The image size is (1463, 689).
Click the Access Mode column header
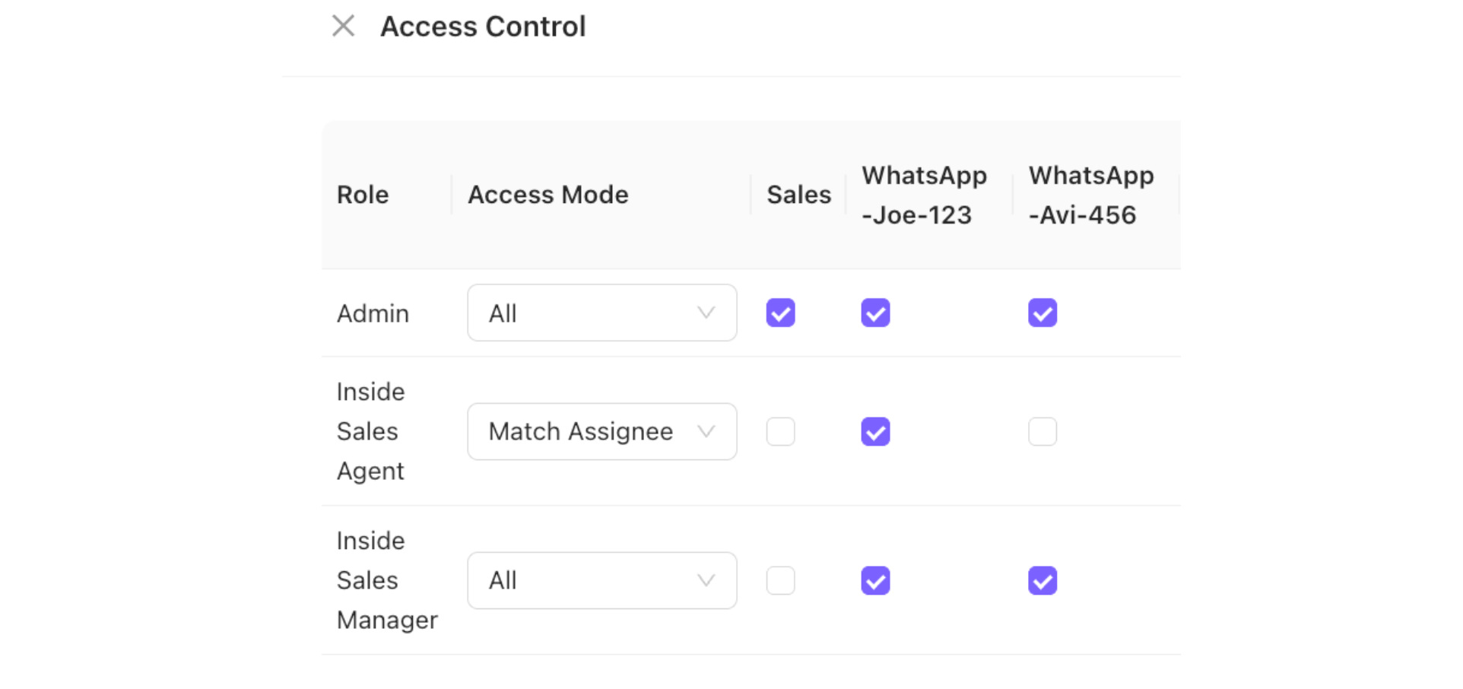pos(548,195)
